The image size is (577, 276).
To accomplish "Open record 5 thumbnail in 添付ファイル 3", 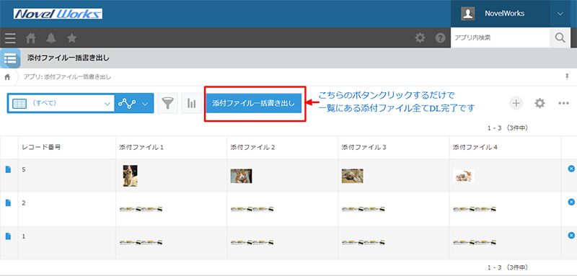I will point(353,176).
